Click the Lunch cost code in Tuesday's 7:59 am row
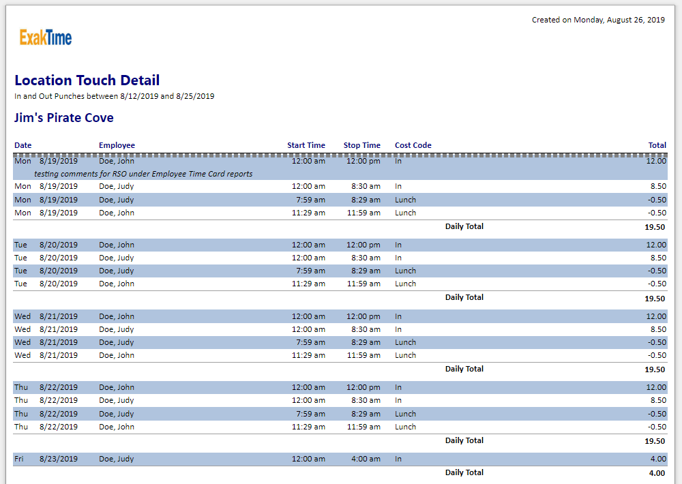The image size is (682, 484). [405, 271]
